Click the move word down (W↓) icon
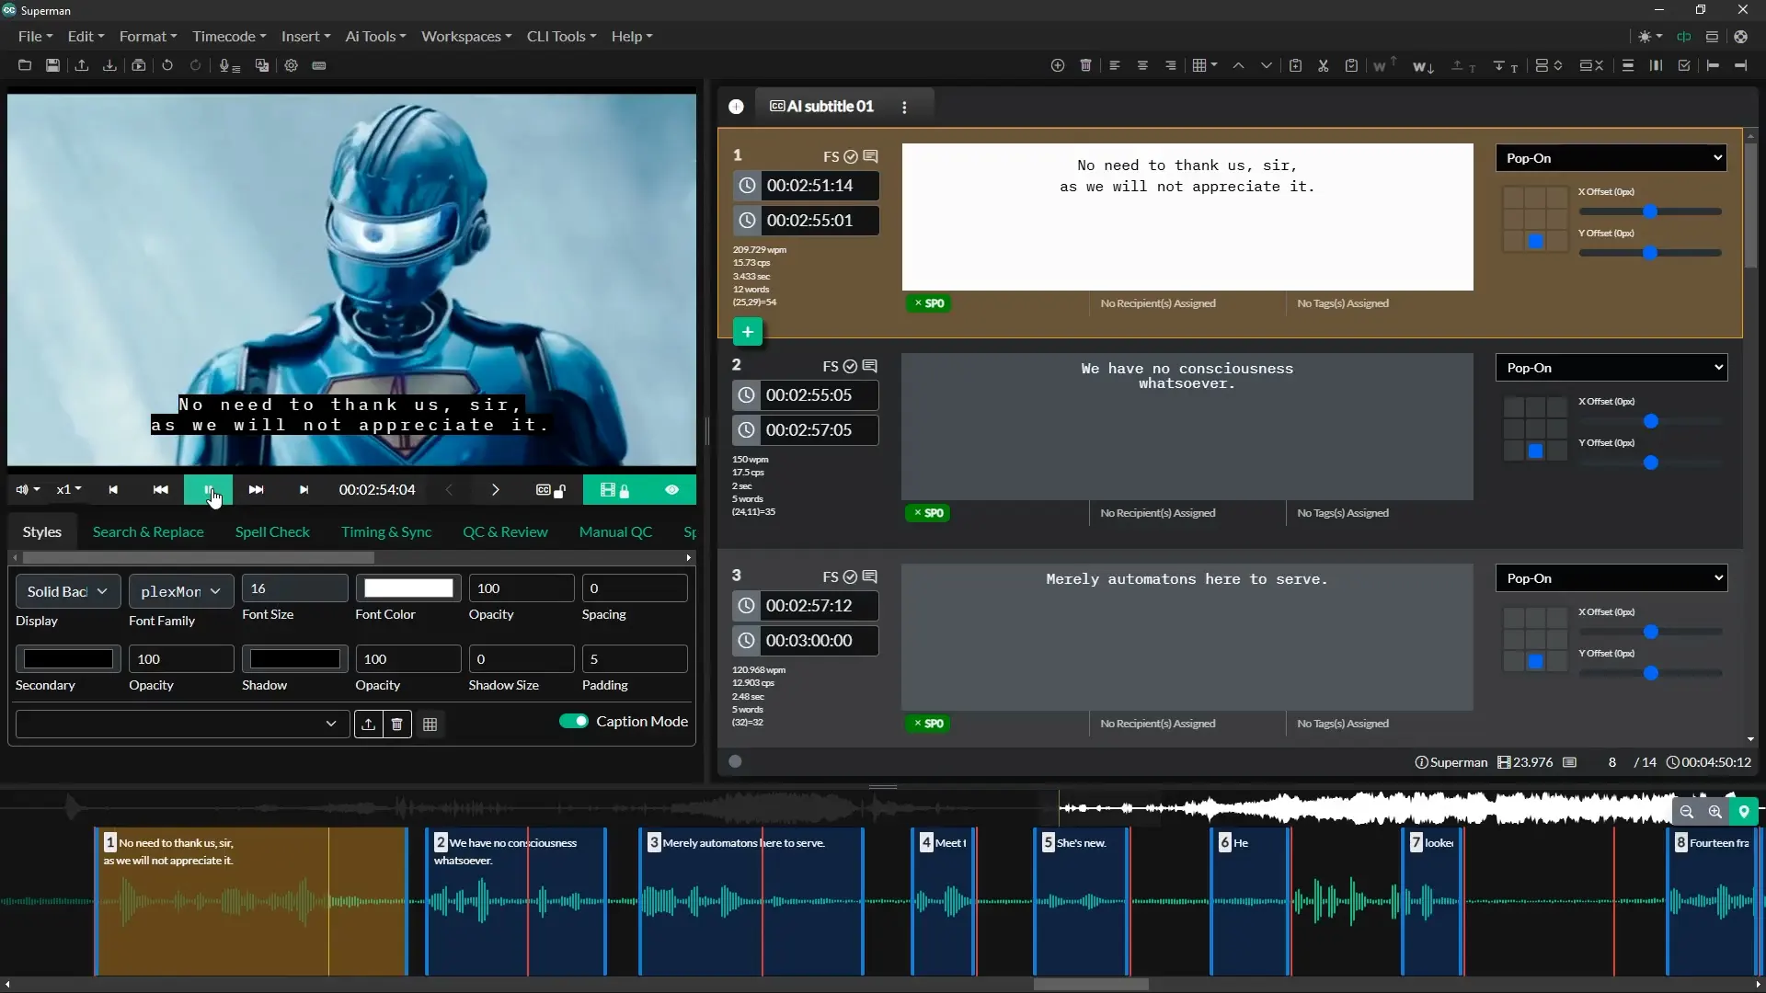Viewport: 1766px width, 993px height. (1423, 66)
